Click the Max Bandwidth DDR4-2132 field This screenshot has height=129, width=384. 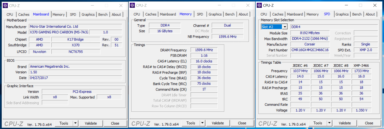pos(310,39)
